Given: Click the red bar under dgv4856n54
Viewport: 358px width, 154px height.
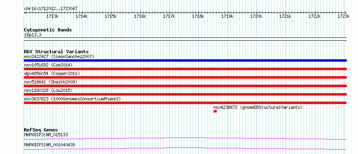Looking at the screenshot, I should tap(185, 77).
